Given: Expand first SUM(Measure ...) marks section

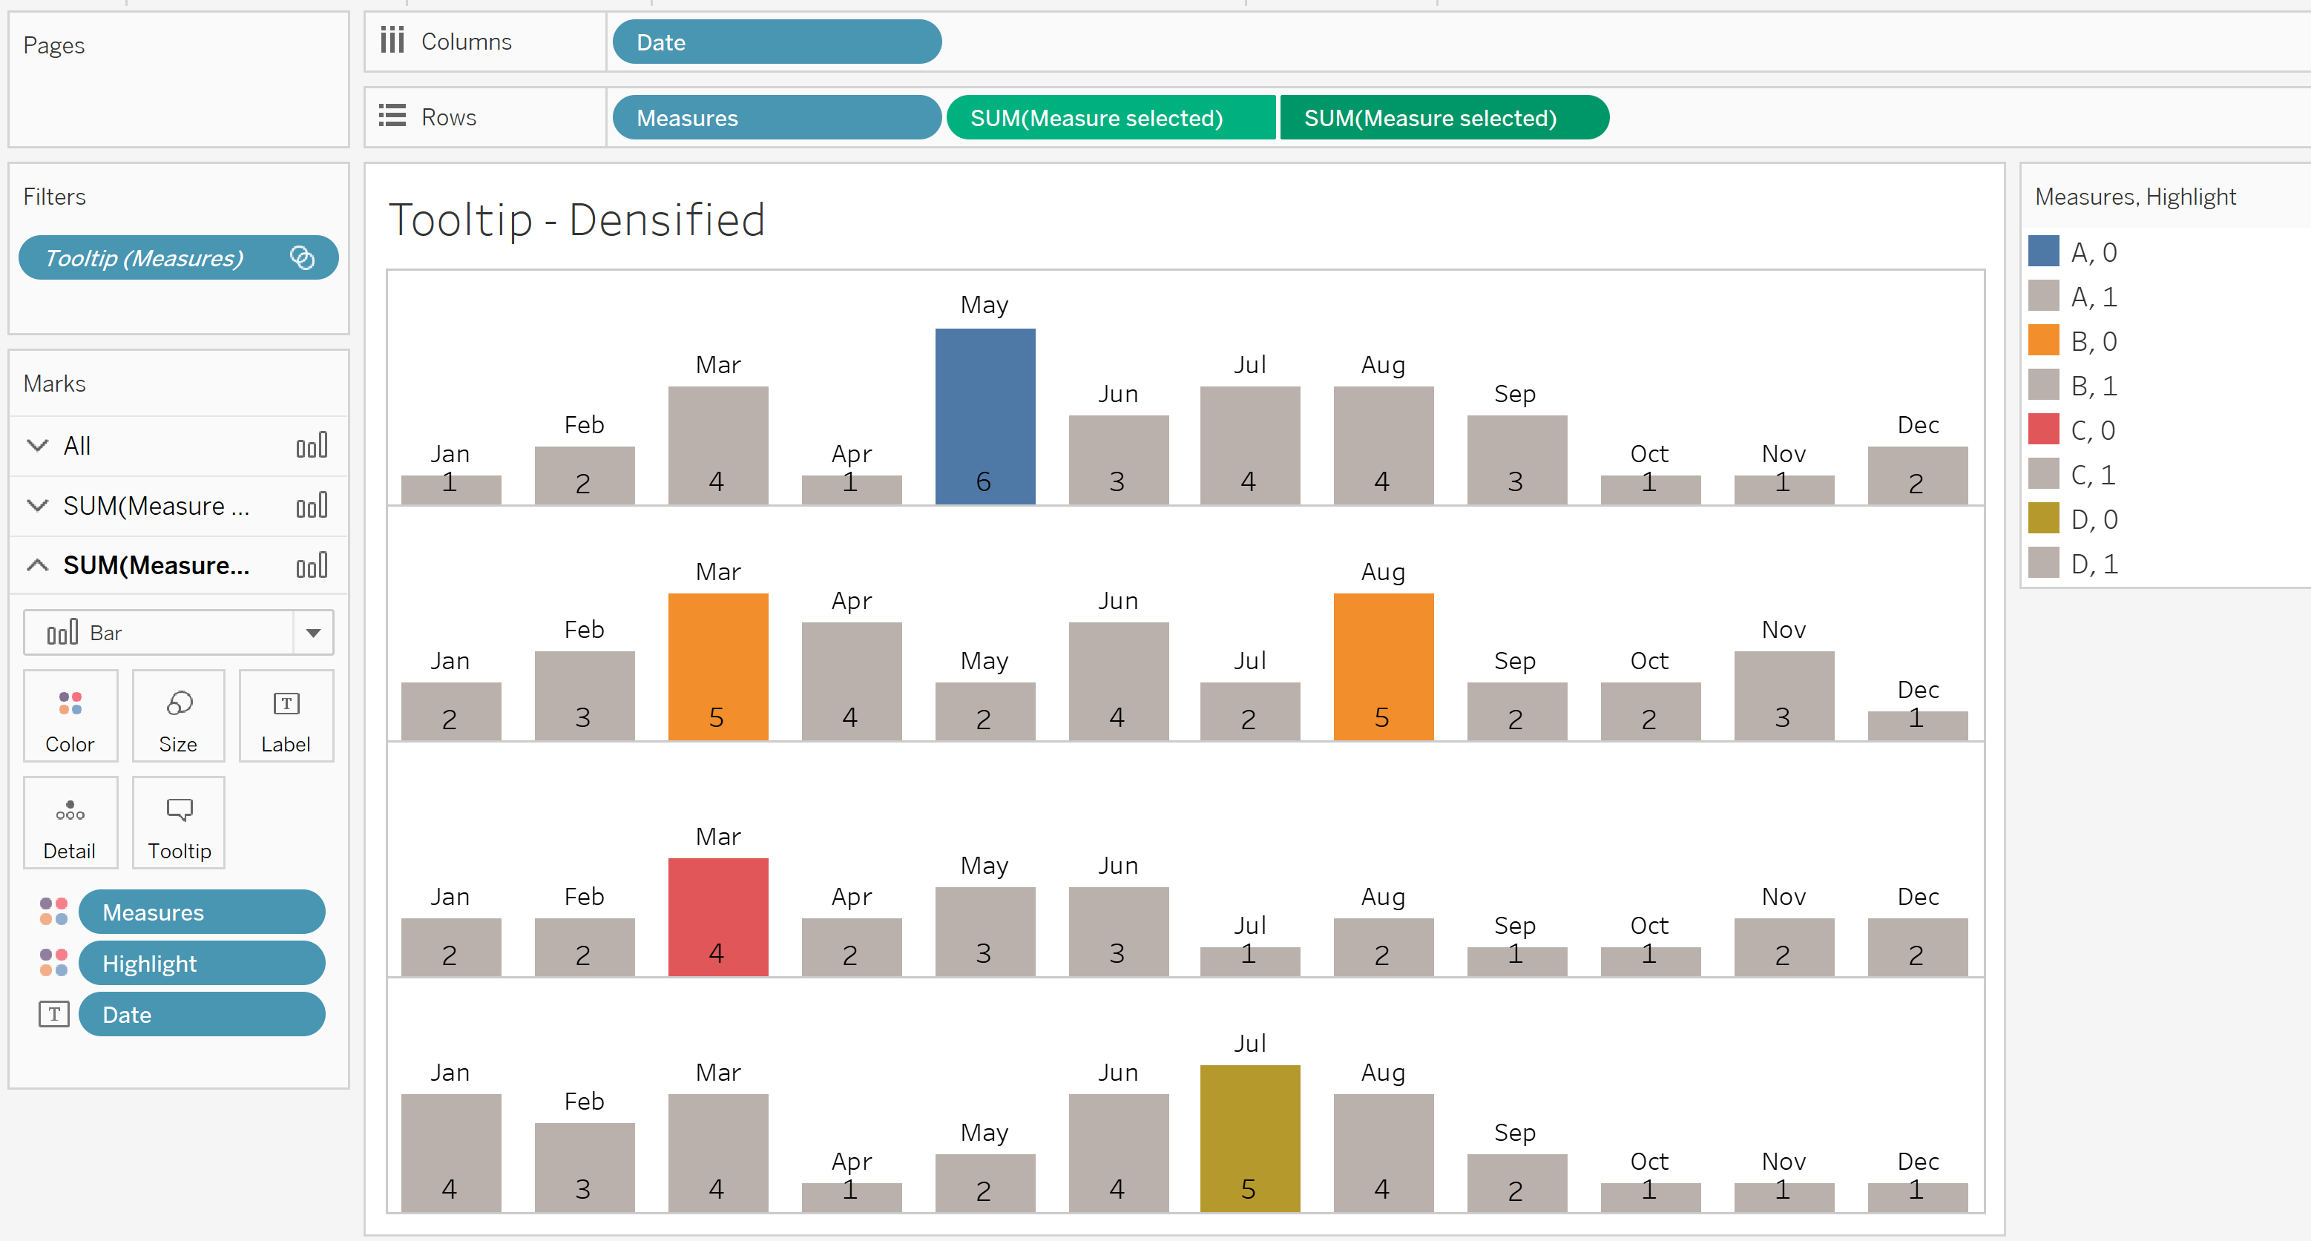Looking at the screenshot, I should [38, 506].
